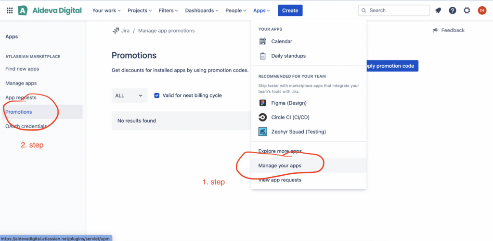Choose Figma (Design) recommendation

tap(309, 103)
